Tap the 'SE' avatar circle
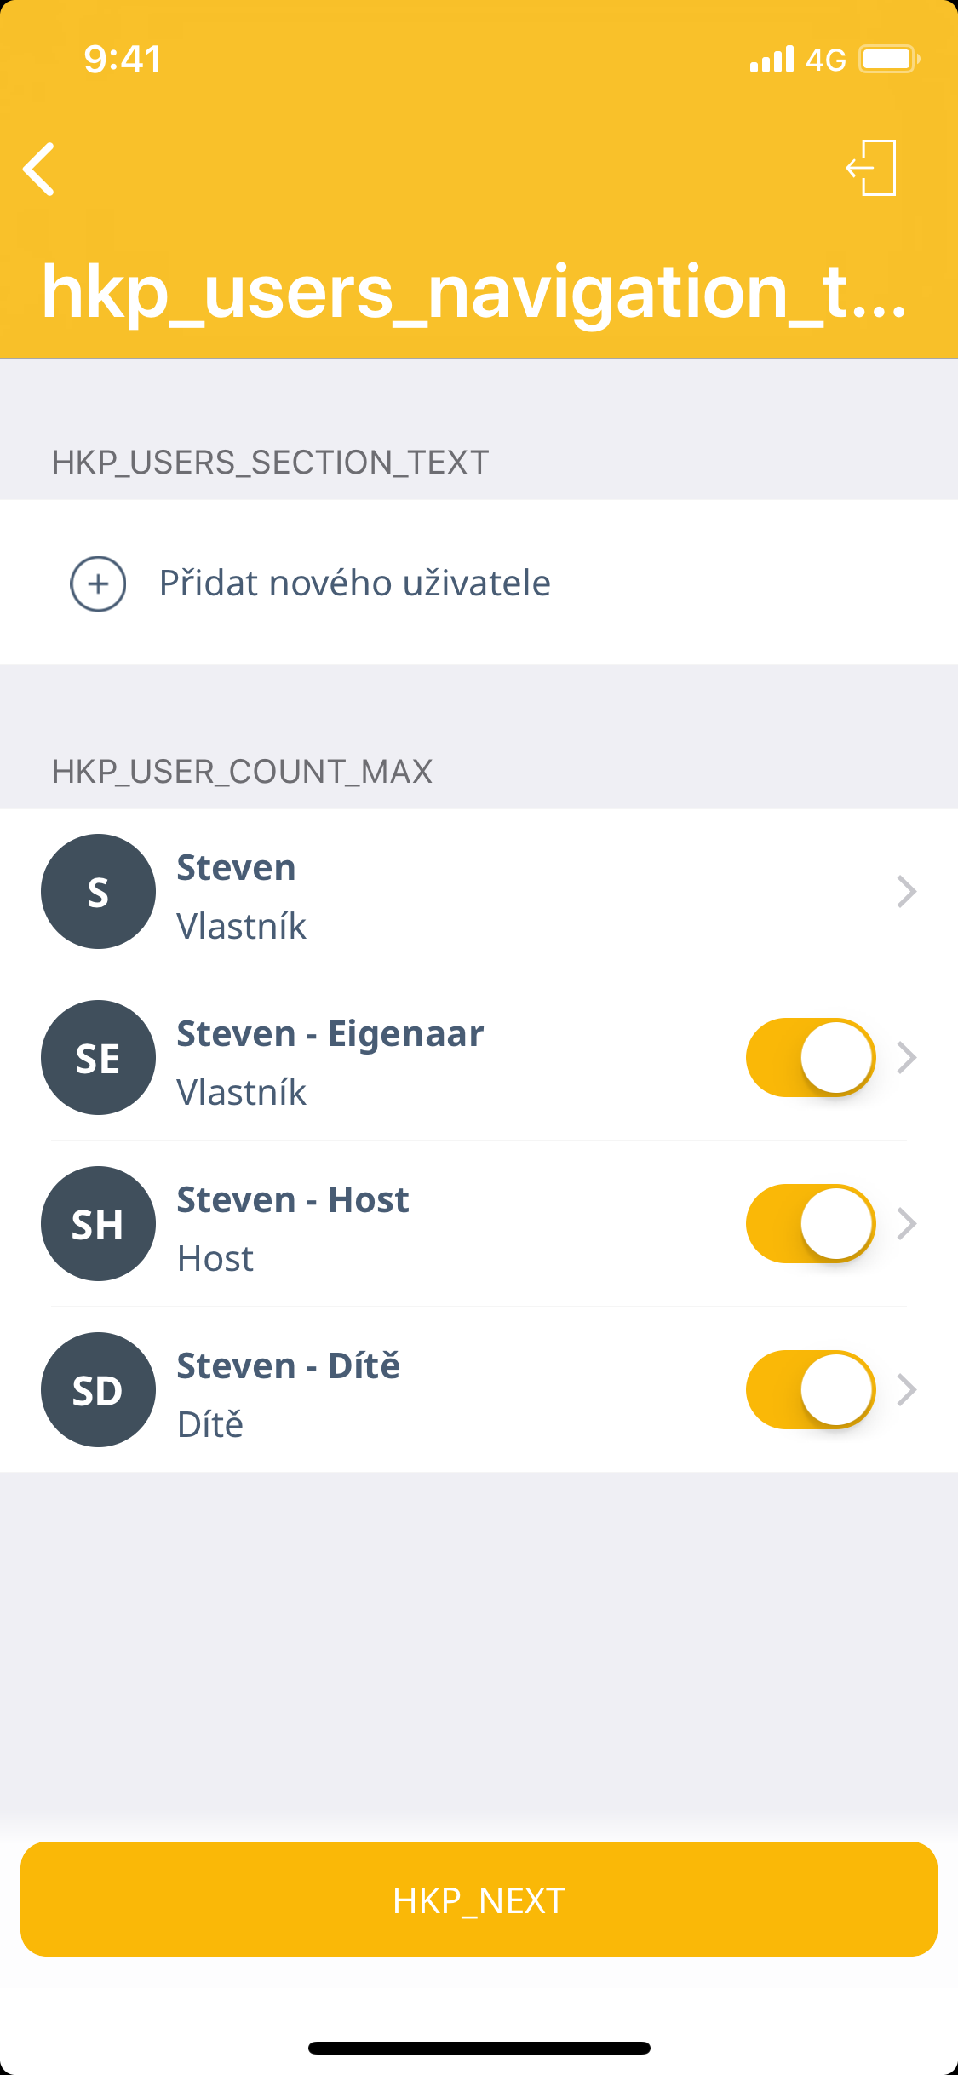Image resolution: width=958 pixels, height=2075 pixels. tap(98, 1057)
